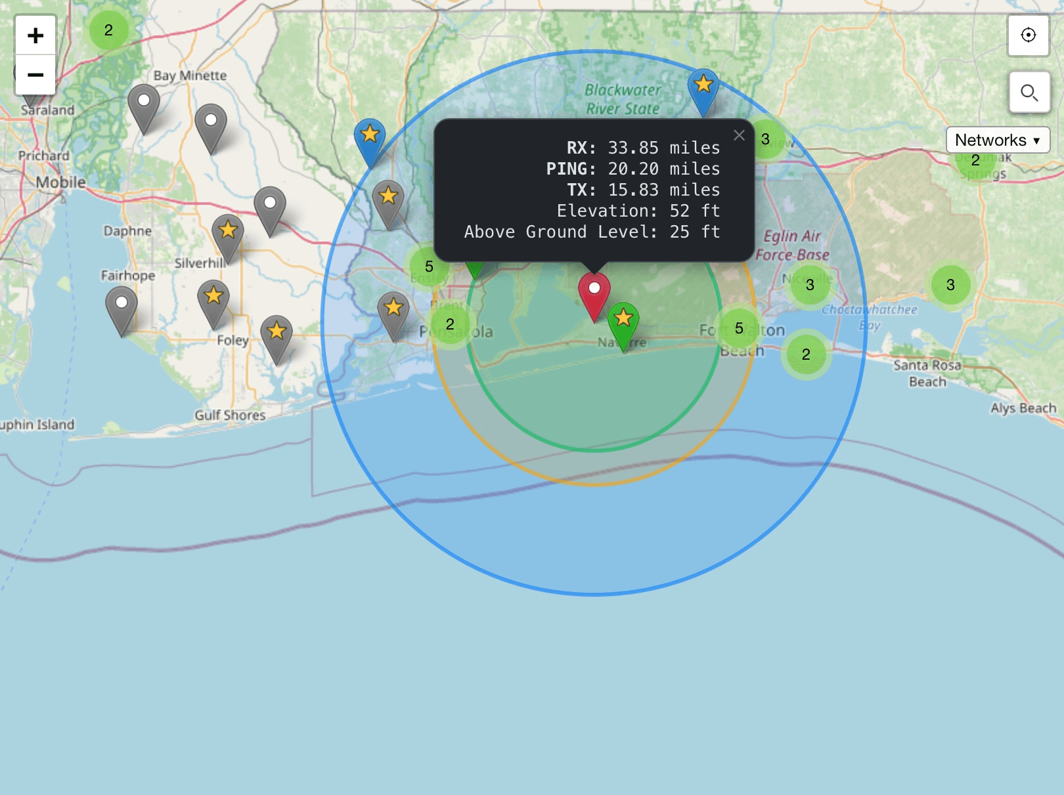Screen dimensions: 1064x795
Task: Zoom out with the minus button
Action: 35,75
